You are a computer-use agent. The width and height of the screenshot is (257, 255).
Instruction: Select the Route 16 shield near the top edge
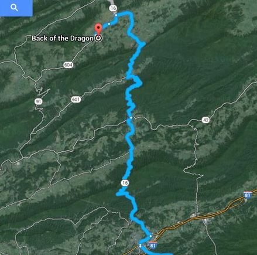pos(113,8)
